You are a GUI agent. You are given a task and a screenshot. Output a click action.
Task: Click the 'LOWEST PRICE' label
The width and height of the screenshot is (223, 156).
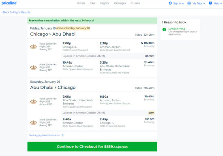click(x=177, y=29)
